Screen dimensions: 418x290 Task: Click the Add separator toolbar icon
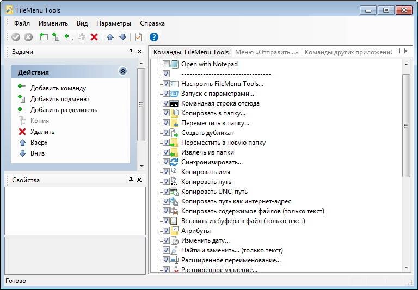(x=69, y=37)
